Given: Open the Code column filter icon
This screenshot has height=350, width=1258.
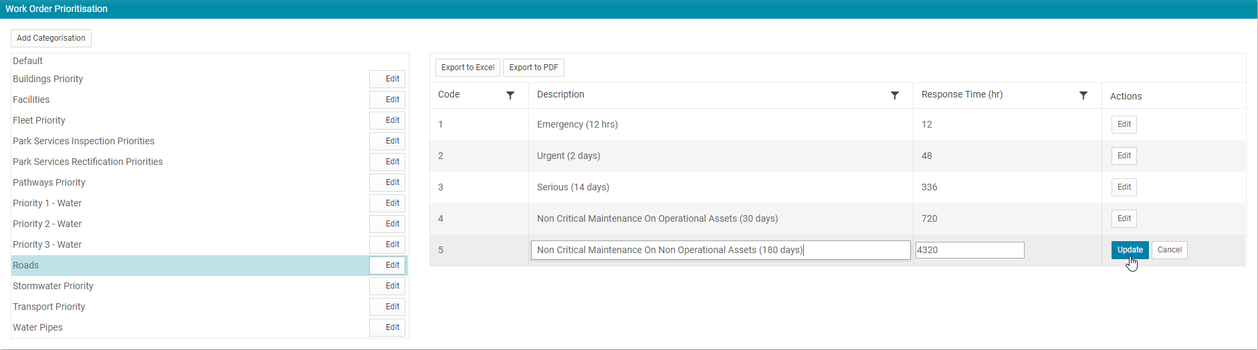Looking at the screenshot, I should tap(510, 96).
